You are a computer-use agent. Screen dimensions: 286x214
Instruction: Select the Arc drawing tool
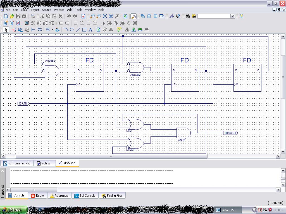point(66,30)
